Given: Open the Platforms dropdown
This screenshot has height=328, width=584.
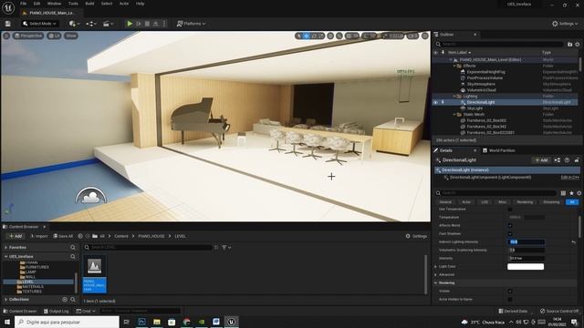Looking at the screenshot, I should pos(191,24).
